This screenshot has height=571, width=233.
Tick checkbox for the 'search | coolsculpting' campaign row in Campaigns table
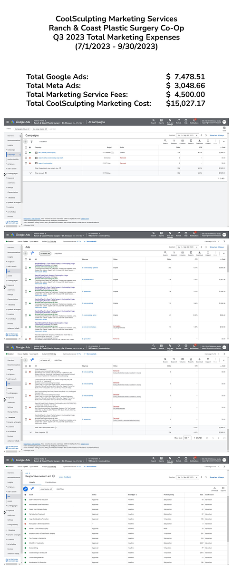tap(26, 163)
